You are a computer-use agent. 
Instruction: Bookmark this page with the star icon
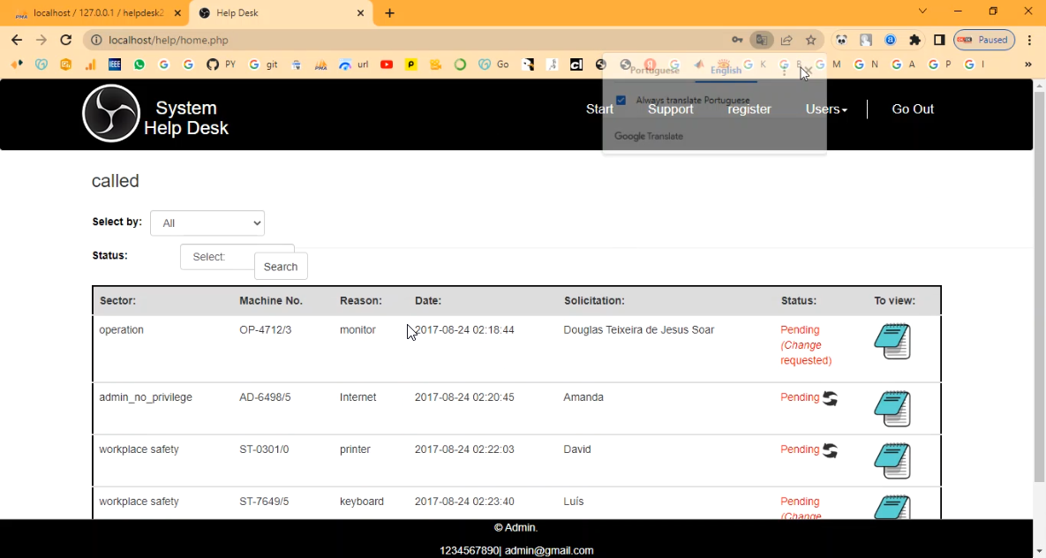811,40
